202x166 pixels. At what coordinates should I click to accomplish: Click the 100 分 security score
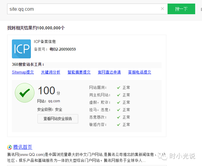[x=49, y=90]
